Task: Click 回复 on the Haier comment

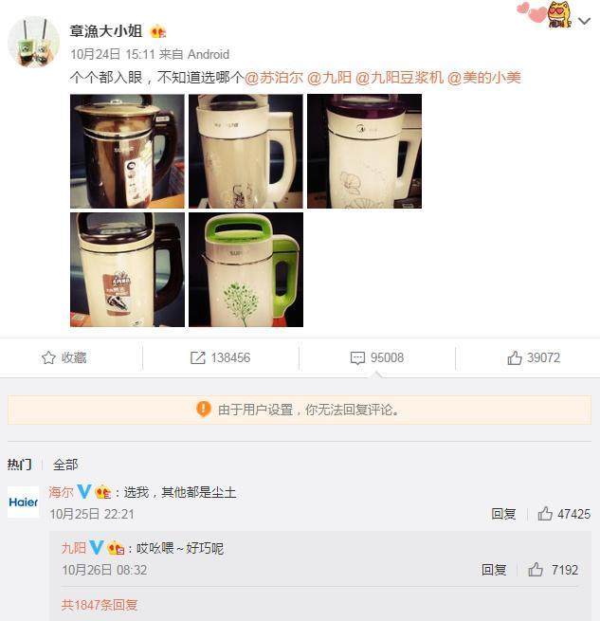Action: (x=503, y=514)
